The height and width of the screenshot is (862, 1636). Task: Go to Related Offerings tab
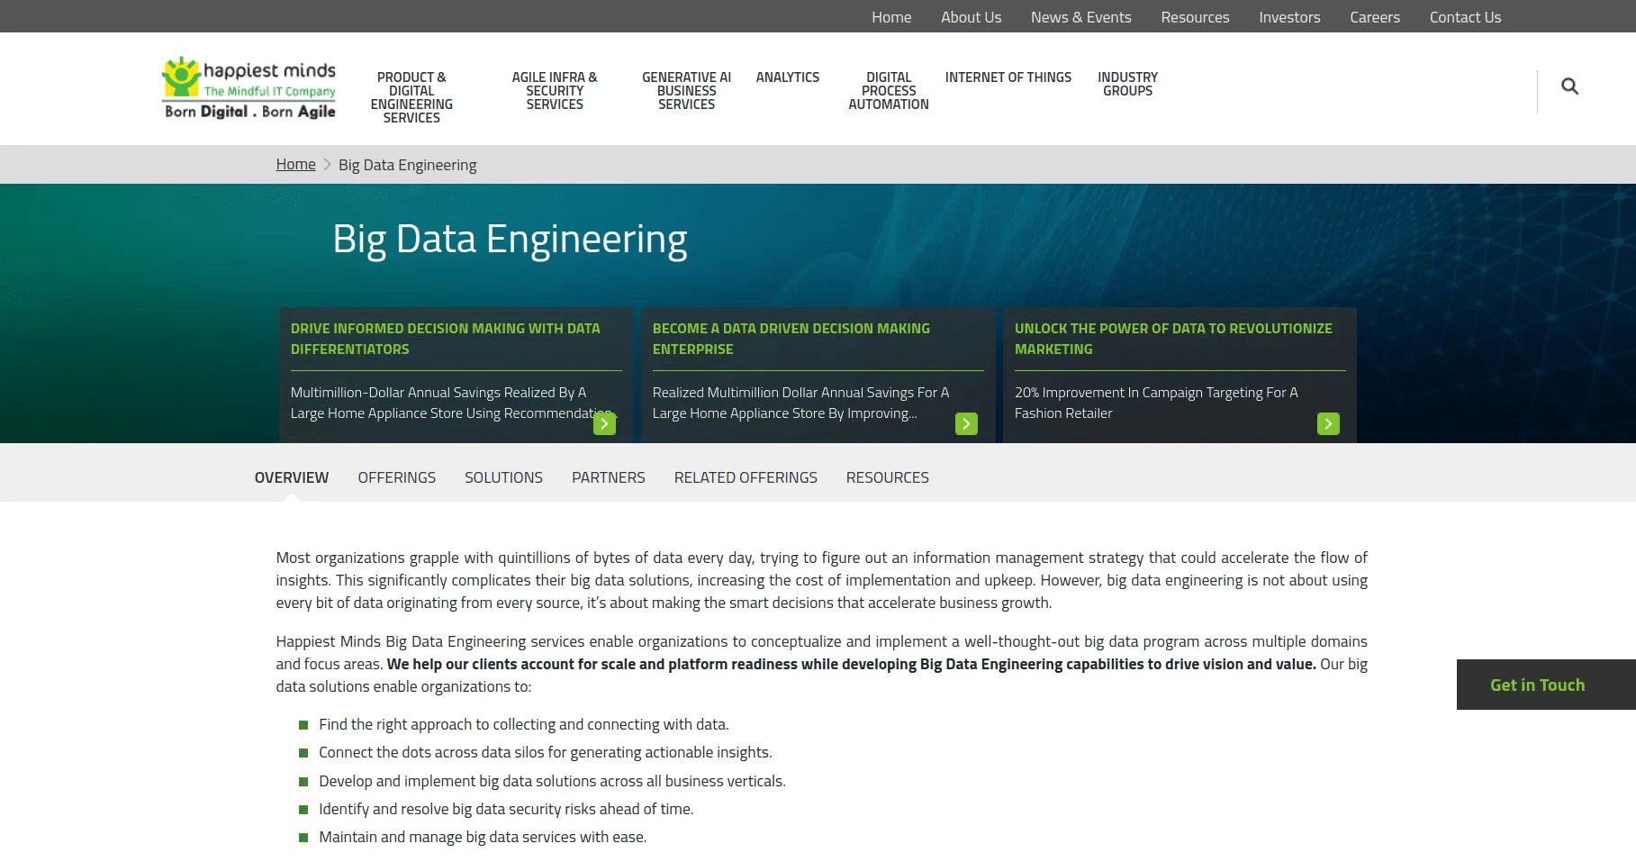point(746,477)
